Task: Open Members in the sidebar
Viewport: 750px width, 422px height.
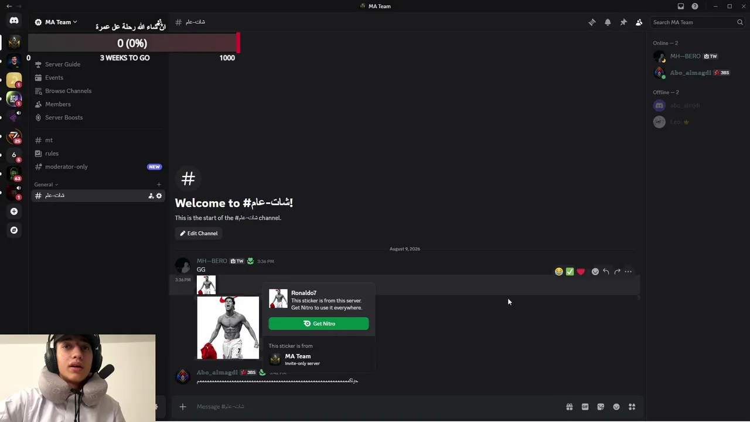Action: (58, 104)
